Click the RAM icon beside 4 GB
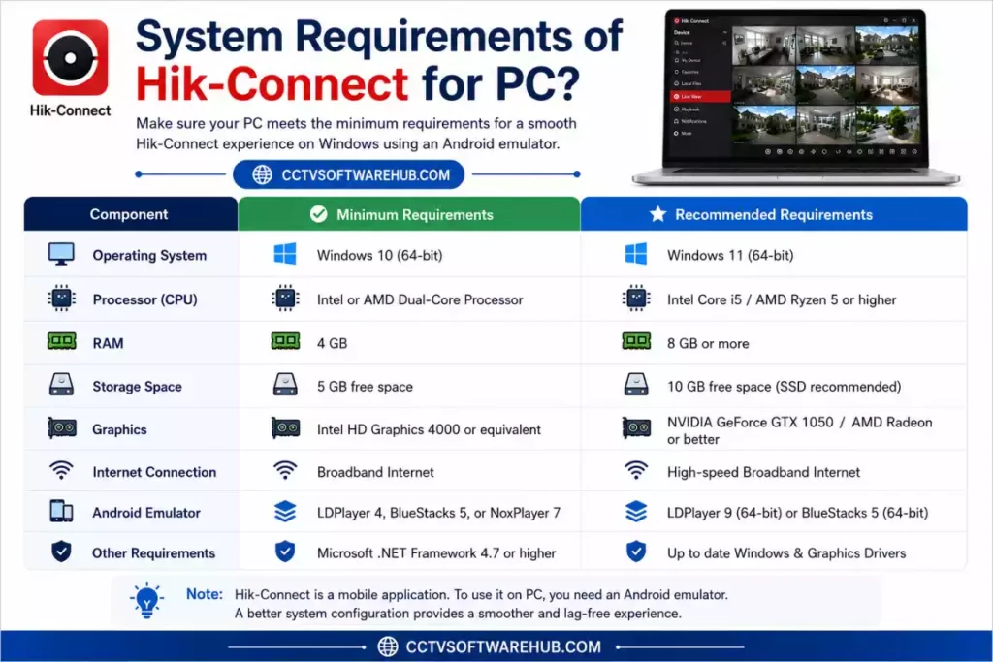Screen dimensions: 993x662 (x=285, y=342)
